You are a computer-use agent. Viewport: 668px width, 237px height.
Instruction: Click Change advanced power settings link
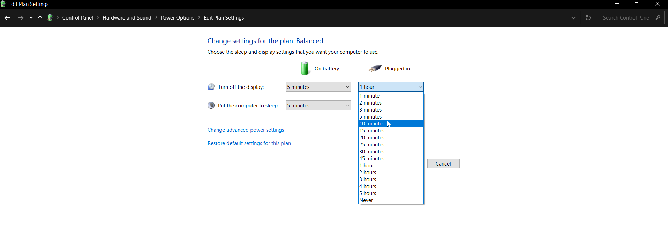(x=246, y=130)
